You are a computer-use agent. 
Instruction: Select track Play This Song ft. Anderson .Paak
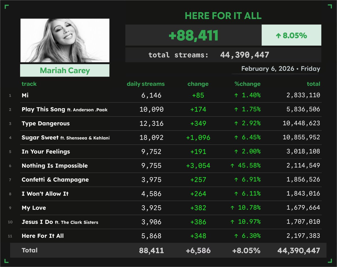pyautogui.click(x=65, y=110)
